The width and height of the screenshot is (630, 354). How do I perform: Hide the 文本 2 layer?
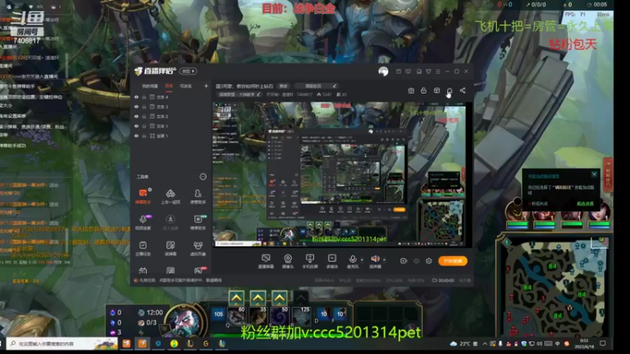(136, 116)
